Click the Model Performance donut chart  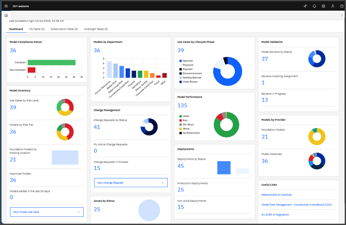pyautogui.click(x=226, y=125)
